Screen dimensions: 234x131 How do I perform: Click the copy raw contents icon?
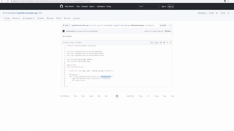tap(164, 43)
